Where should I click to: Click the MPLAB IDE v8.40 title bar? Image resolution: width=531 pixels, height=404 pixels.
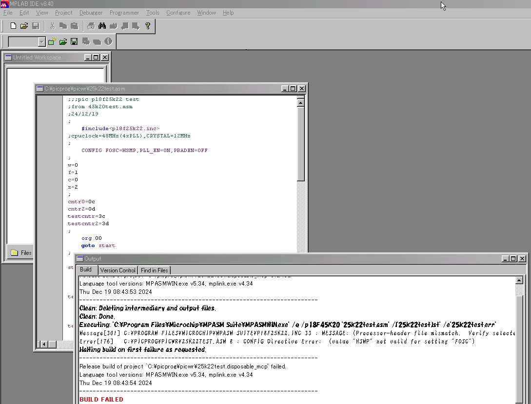(265, 4)
